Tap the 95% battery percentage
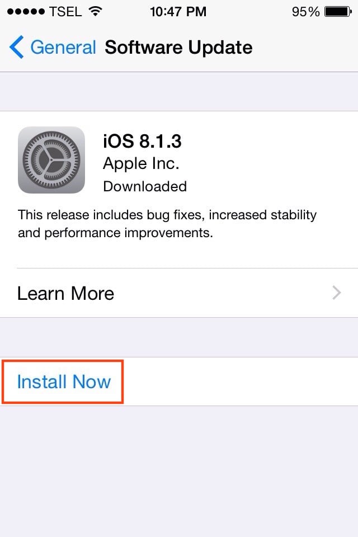The image size is (358, 537). 305,12
